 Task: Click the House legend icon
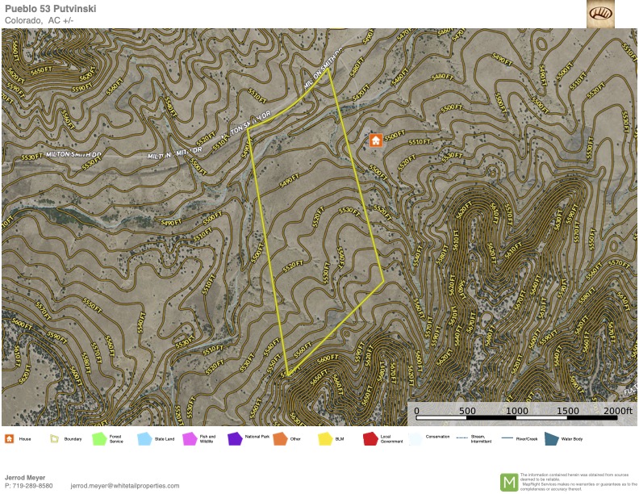[x=10, y=439]
